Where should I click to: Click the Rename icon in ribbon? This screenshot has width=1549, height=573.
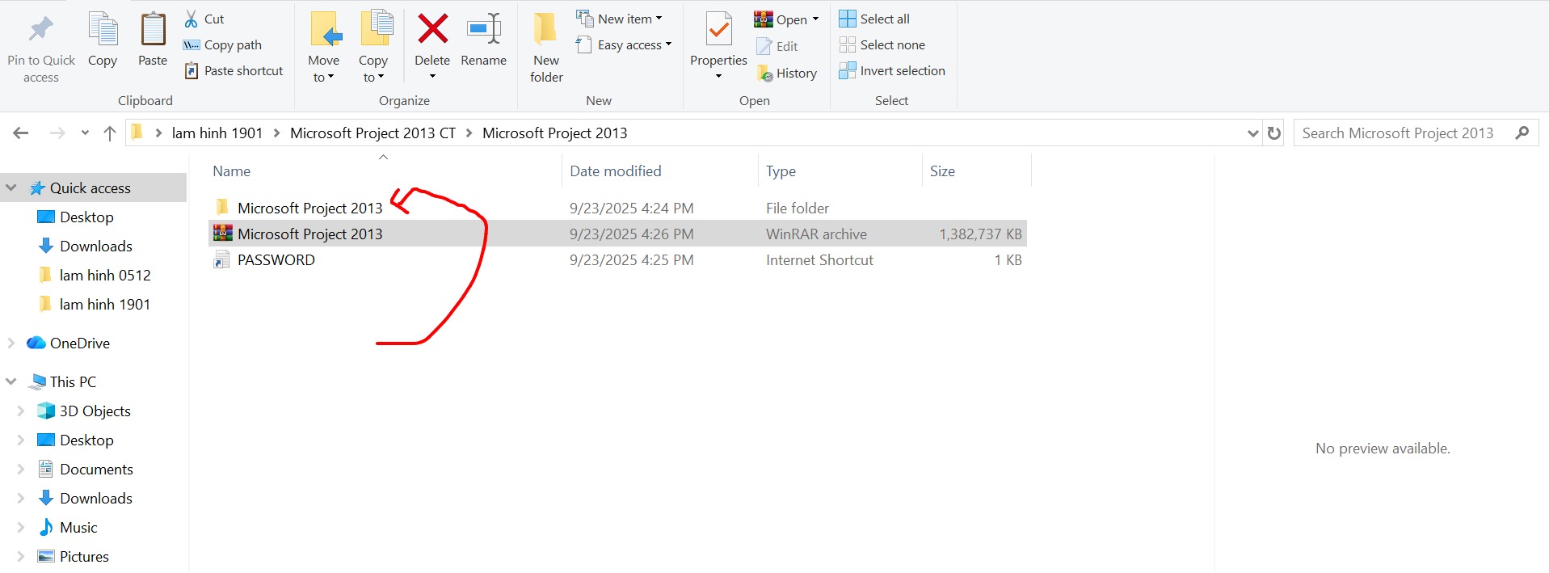(483, 31)
